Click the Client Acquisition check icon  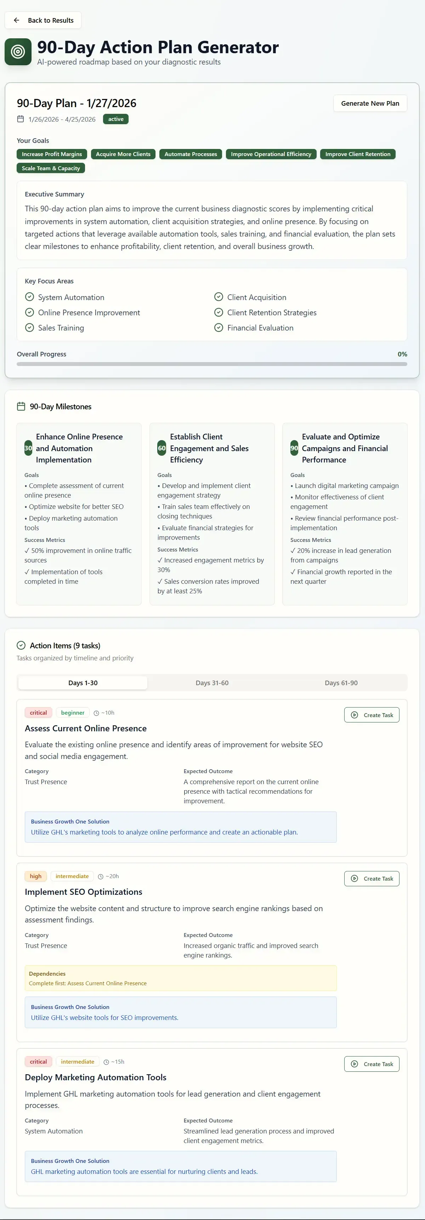tap(219, 297)
